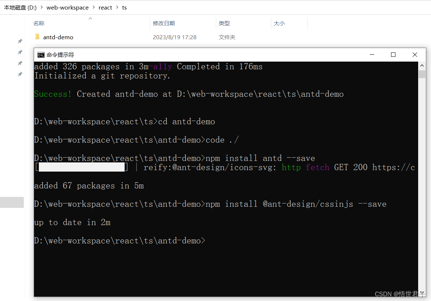Viewport: 431px width, 301px height.
Task: Click the ts breadcrumb segment
Action: pos(124,8)
